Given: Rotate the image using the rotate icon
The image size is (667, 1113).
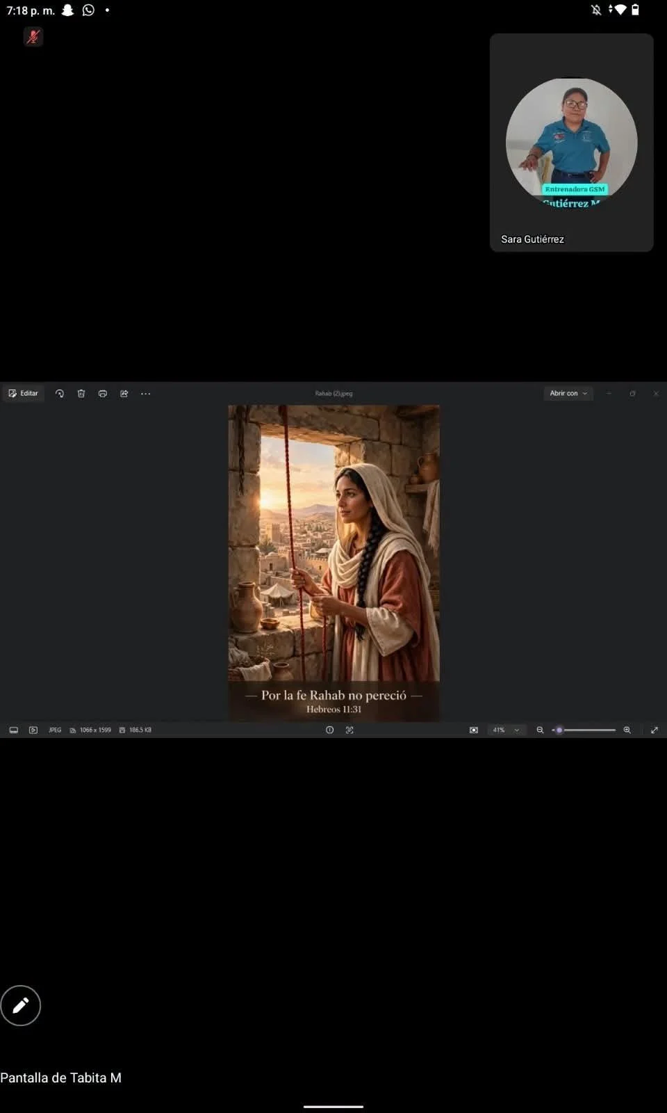Looking at the screenshot, I should click(x=60, y=394).
